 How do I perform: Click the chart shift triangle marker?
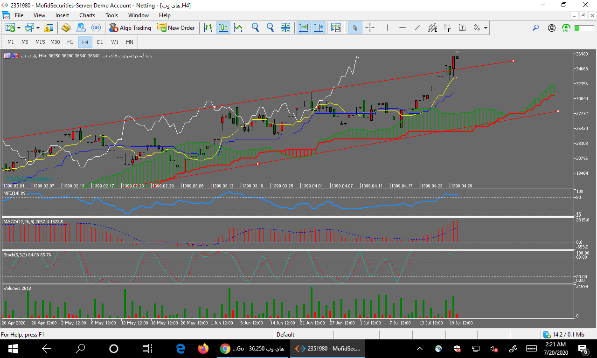pos(457,53)
